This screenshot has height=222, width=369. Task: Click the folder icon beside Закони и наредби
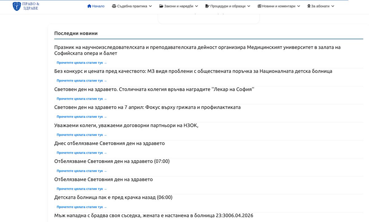tap(161, 6)
